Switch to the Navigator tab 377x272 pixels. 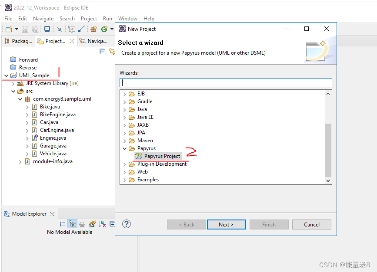93,41
